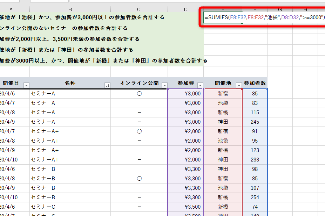Click the オンライン公開のないセミナー description row

[x=70, y=28]
